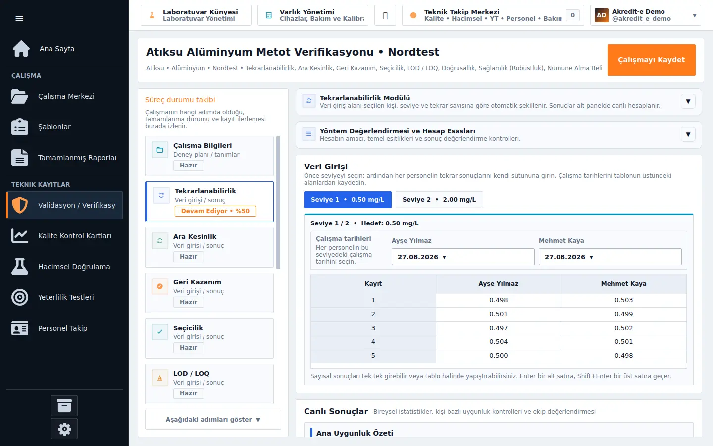Click Çalışmayı Kaydet button

(652, 60)
